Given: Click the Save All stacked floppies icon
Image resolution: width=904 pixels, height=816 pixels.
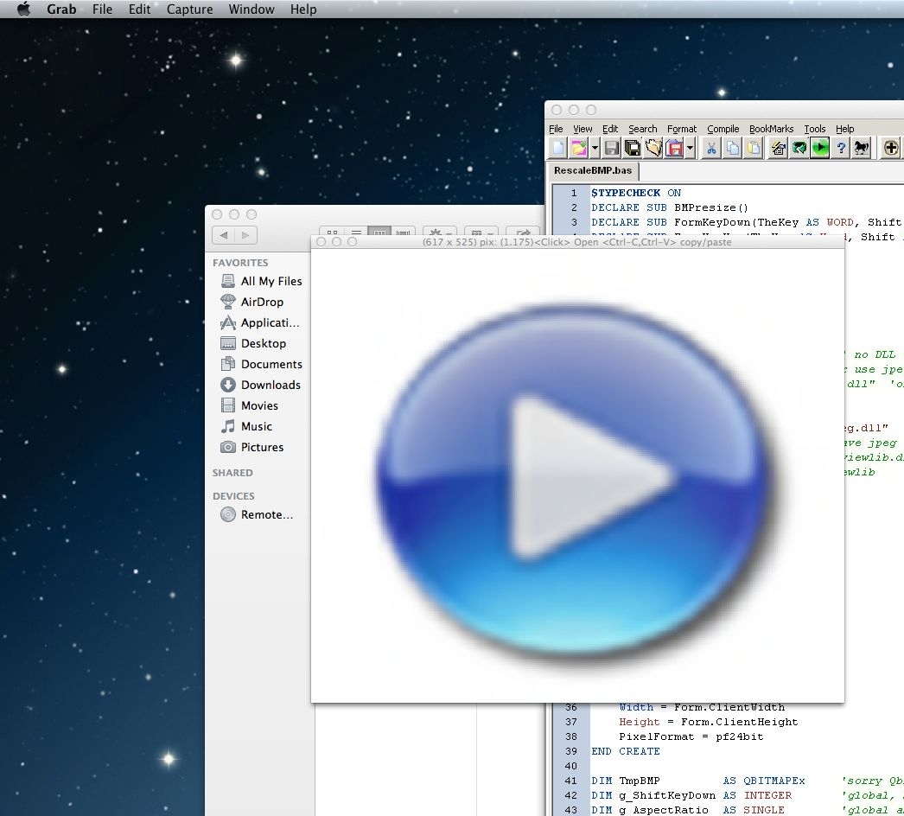Looking at the screenshot, I should click(632, 148).
